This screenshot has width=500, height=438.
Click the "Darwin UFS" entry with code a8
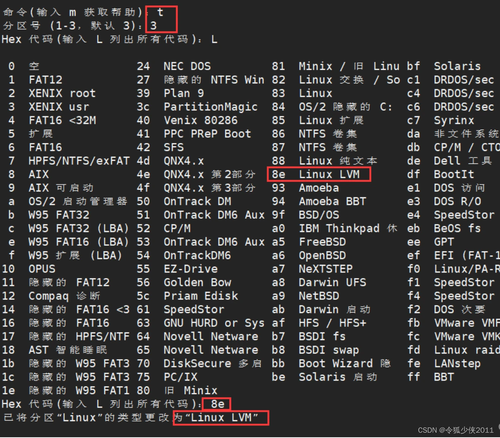[x=332, y=283]
